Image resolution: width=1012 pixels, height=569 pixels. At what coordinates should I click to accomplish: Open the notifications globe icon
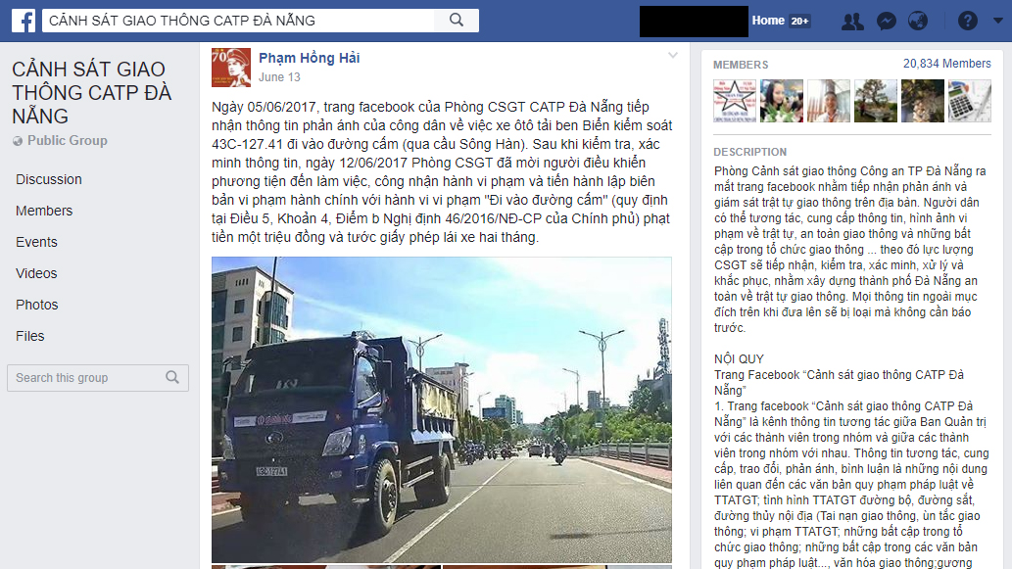point(918,22)
